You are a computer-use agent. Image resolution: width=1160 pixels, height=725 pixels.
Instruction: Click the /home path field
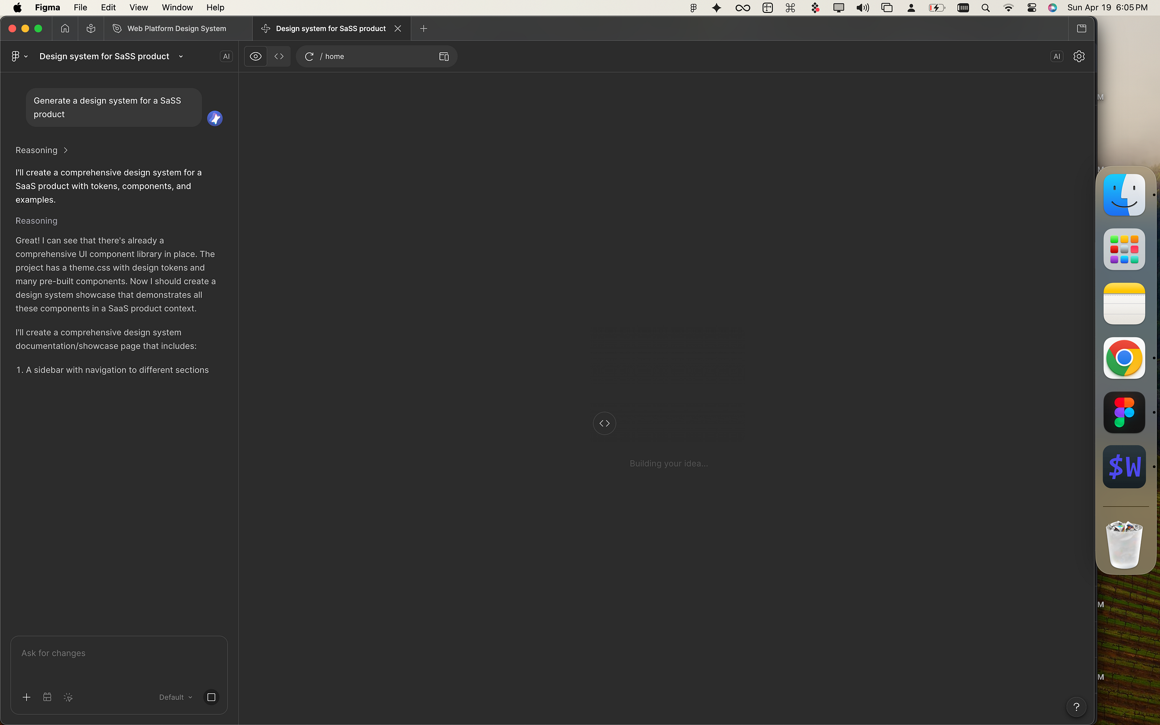[x=376, y=56]
